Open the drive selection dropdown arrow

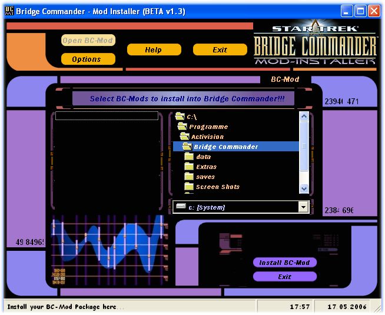[303, 207]
